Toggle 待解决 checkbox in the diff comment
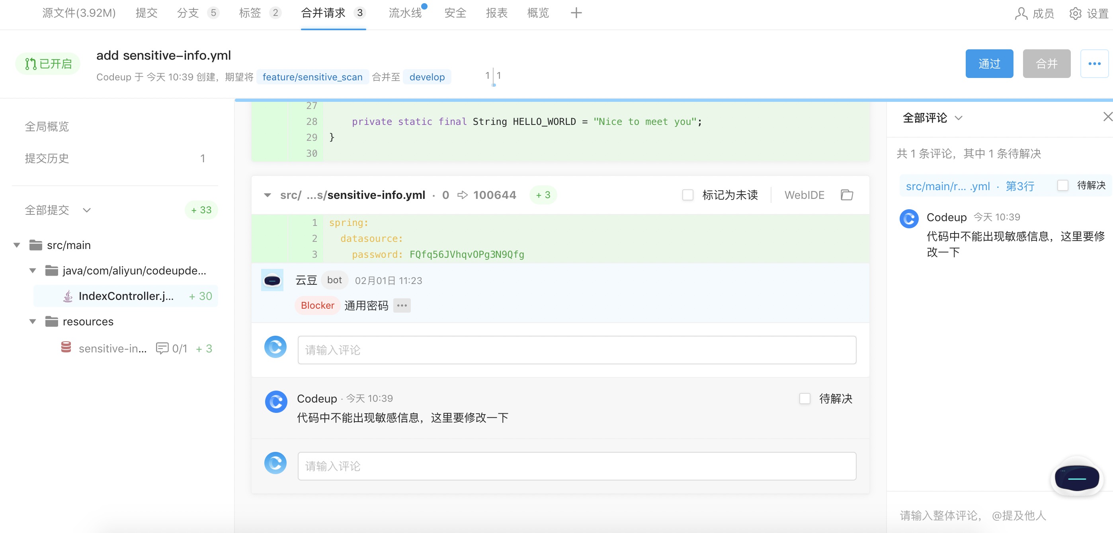The height and width of the screenshot is (533, 1113). click(x=804, y=398)
